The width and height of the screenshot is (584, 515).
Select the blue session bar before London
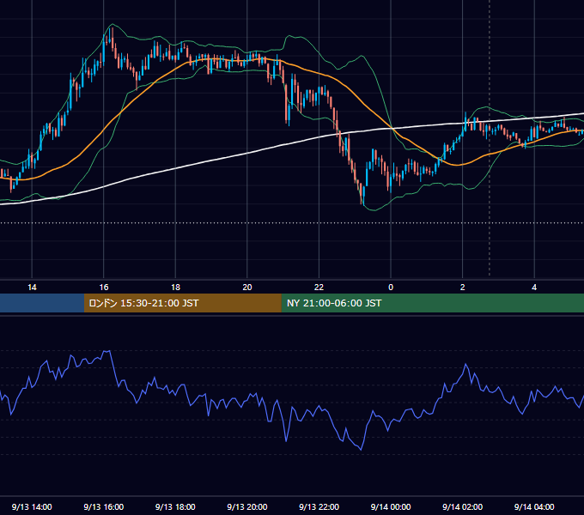click(x=42, y=303)
